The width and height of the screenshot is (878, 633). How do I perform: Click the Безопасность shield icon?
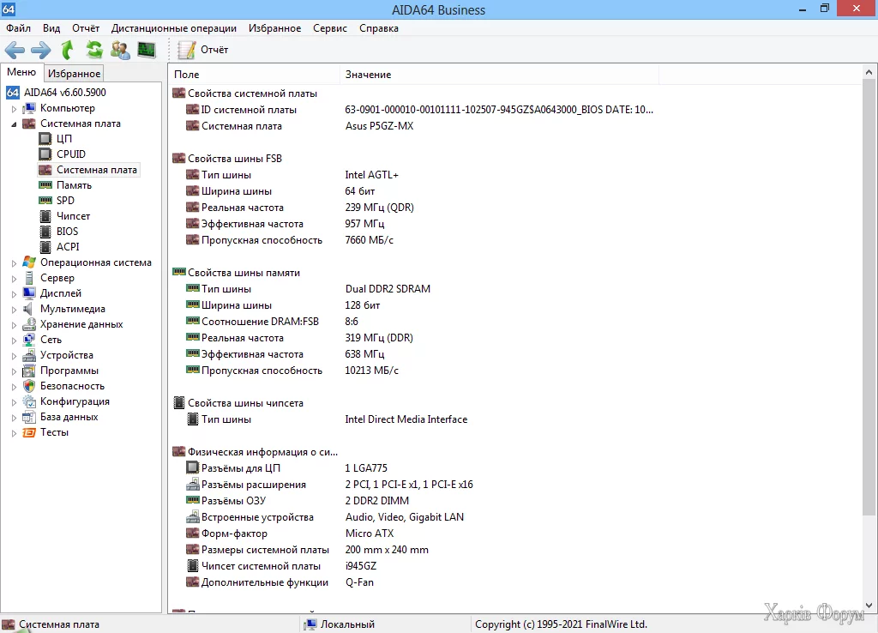point(29,386)
